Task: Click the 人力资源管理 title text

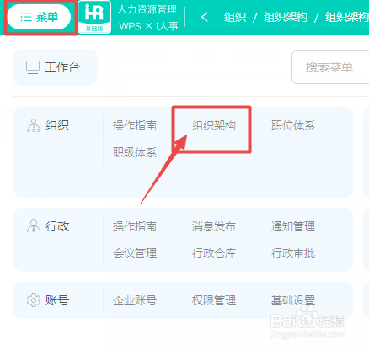Action: point(147,9)
